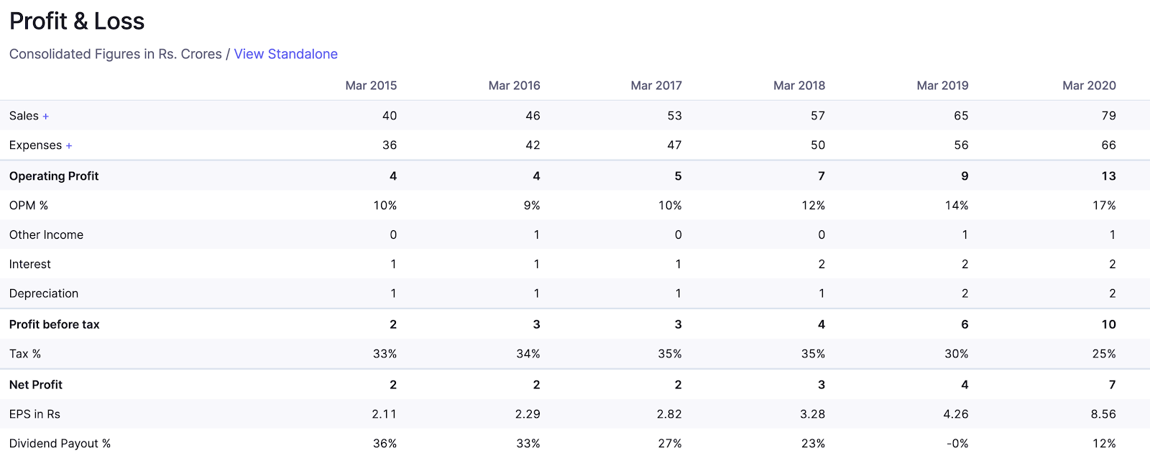The height and width of the screenshot is (461, 1150).
Task: Select the Mar 2020 column header
Action: point(1089,86)
